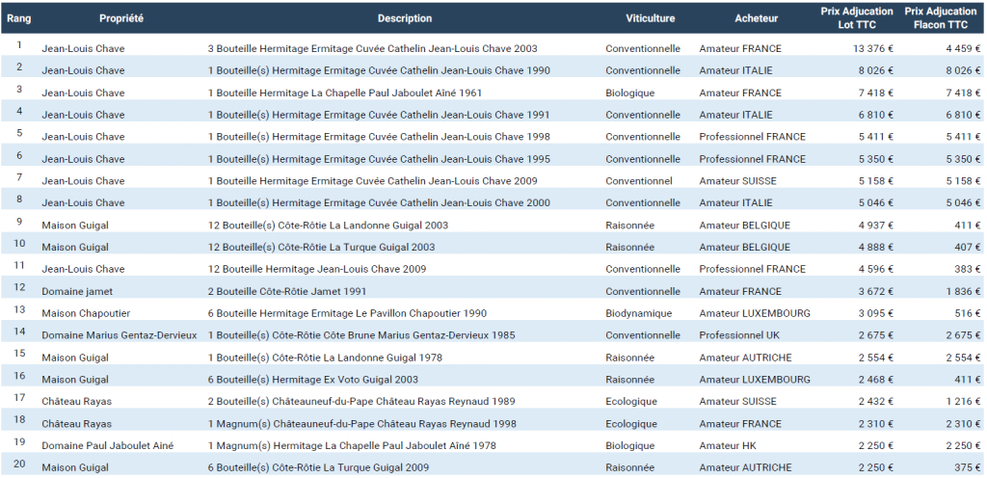This screenshot has height=478, width=987.
Task: Select the 3 095 € lot price
Action: [x=875, y=313]
